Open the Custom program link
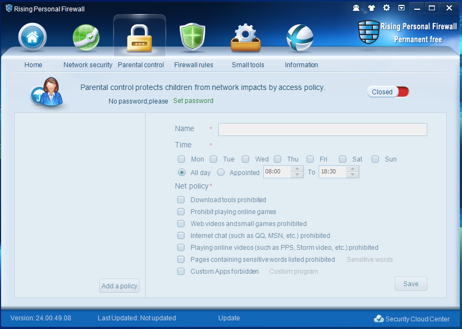Screen dimensions: 462x329 pos(294,272)
